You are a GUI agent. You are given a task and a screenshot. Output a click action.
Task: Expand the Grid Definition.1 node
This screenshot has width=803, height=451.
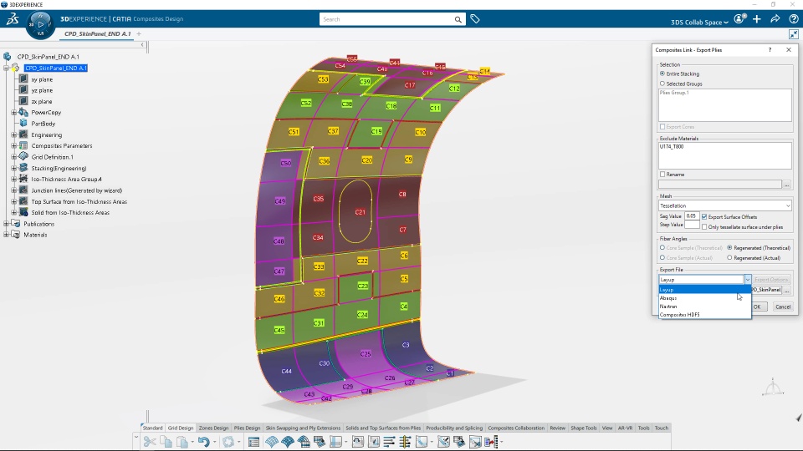point(14,157)
